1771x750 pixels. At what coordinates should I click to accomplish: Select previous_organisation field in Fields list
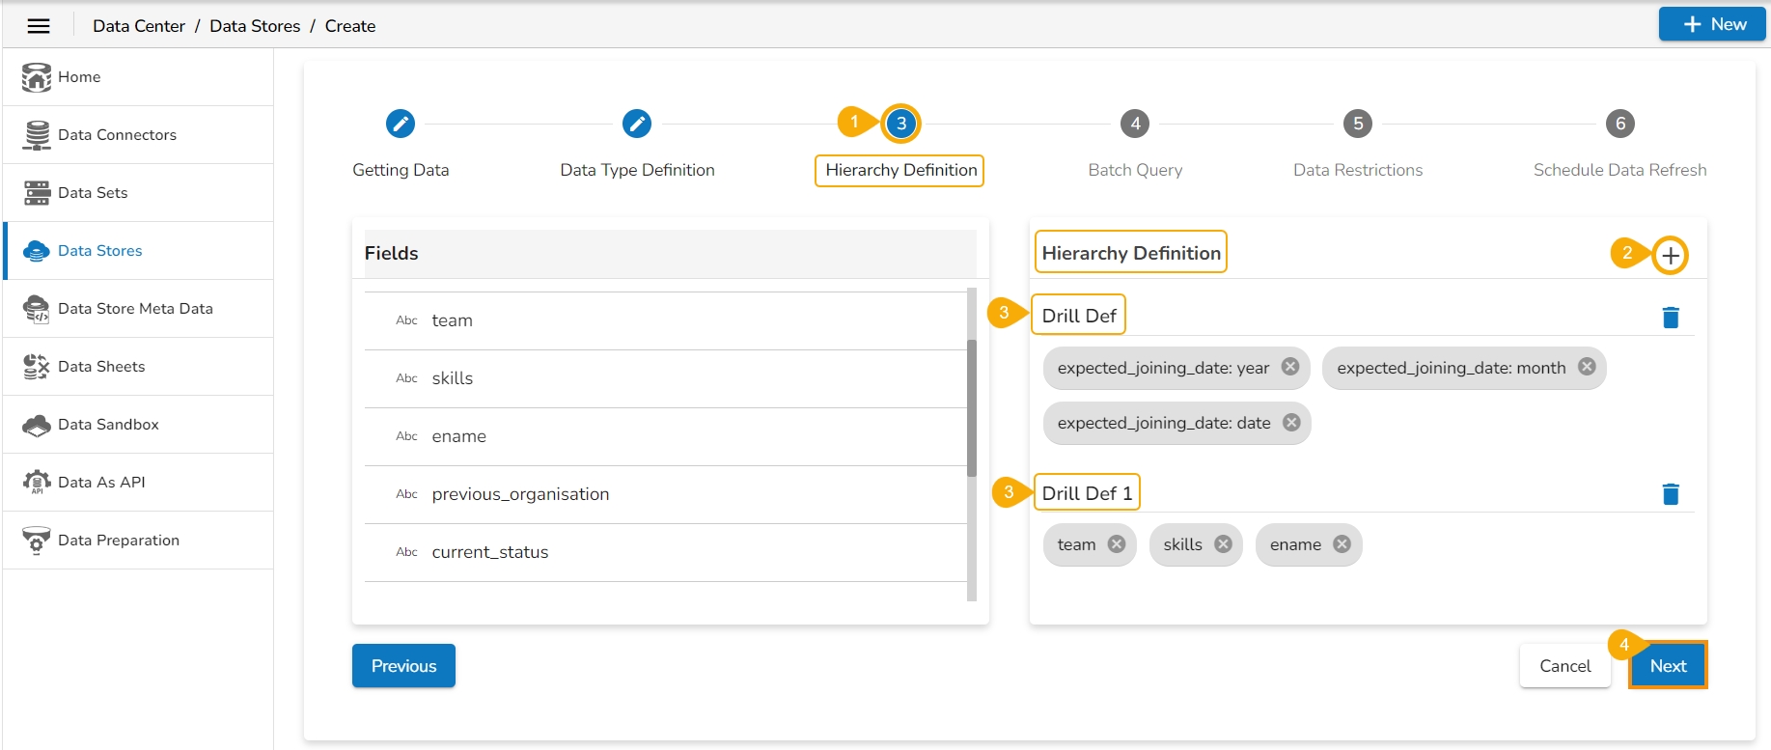click(520, 494)
